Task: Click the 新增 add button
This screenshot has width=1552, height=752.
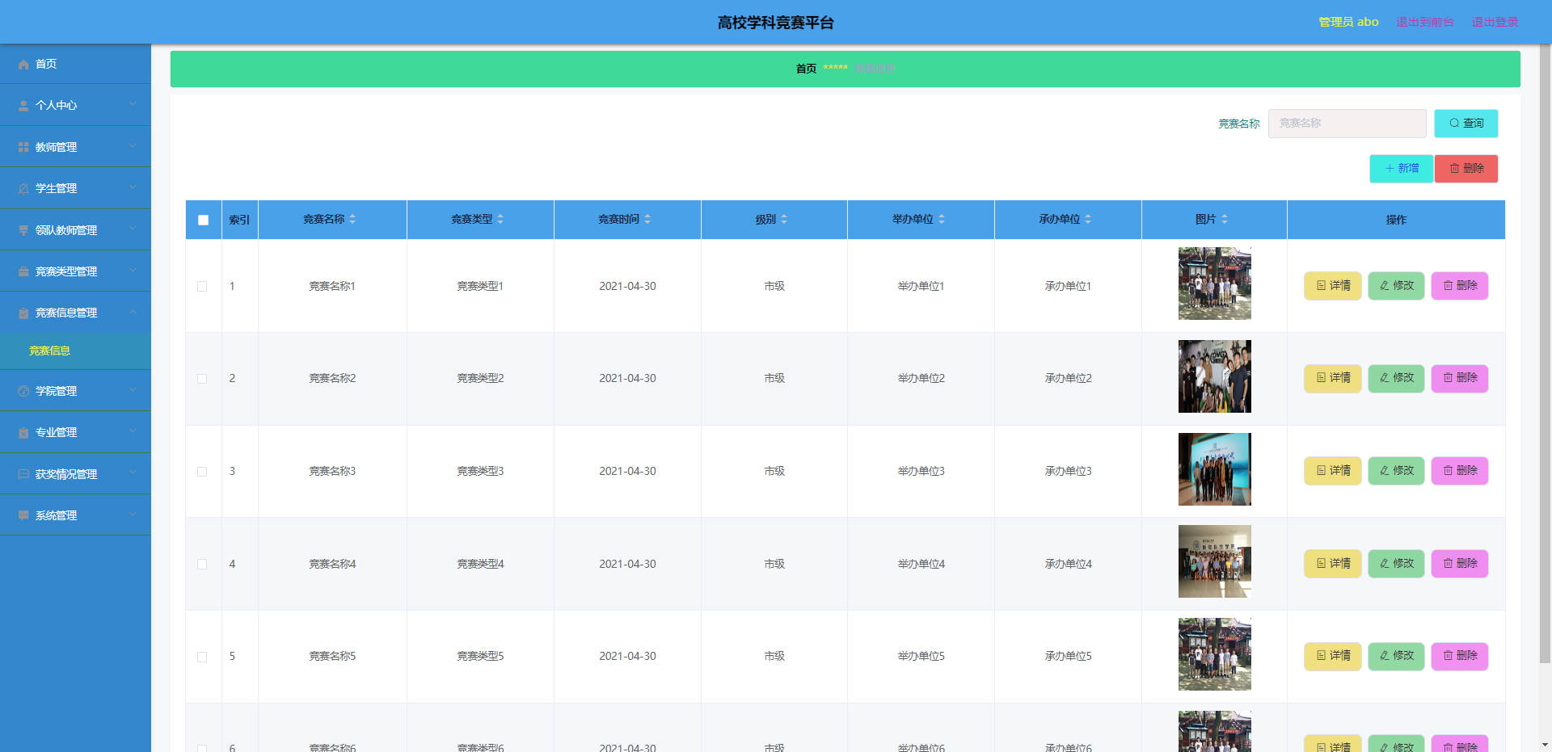Action: tap(1401, 169)
